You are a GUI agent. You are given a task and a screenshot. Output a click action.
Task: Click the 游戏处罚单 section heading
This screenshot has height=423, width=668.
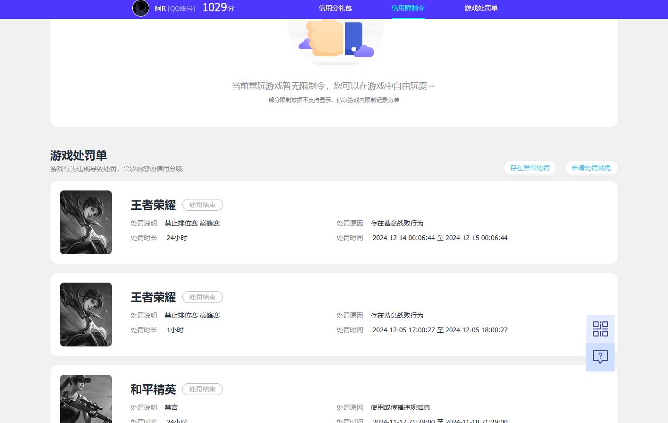[78, 155]
